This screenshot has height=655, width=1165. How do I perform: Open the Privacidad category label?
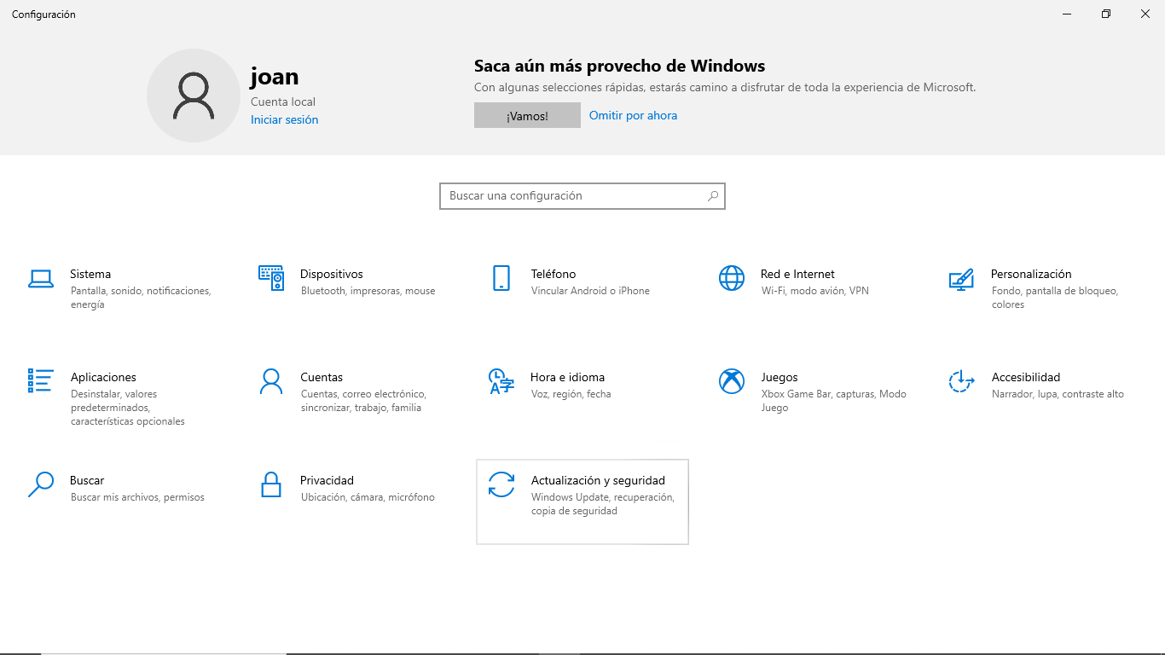[x=327, y=480]
